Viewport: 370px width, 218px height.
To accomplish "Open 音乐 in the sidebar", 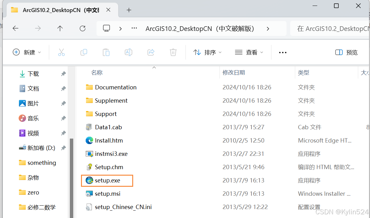I will (29, 118).
